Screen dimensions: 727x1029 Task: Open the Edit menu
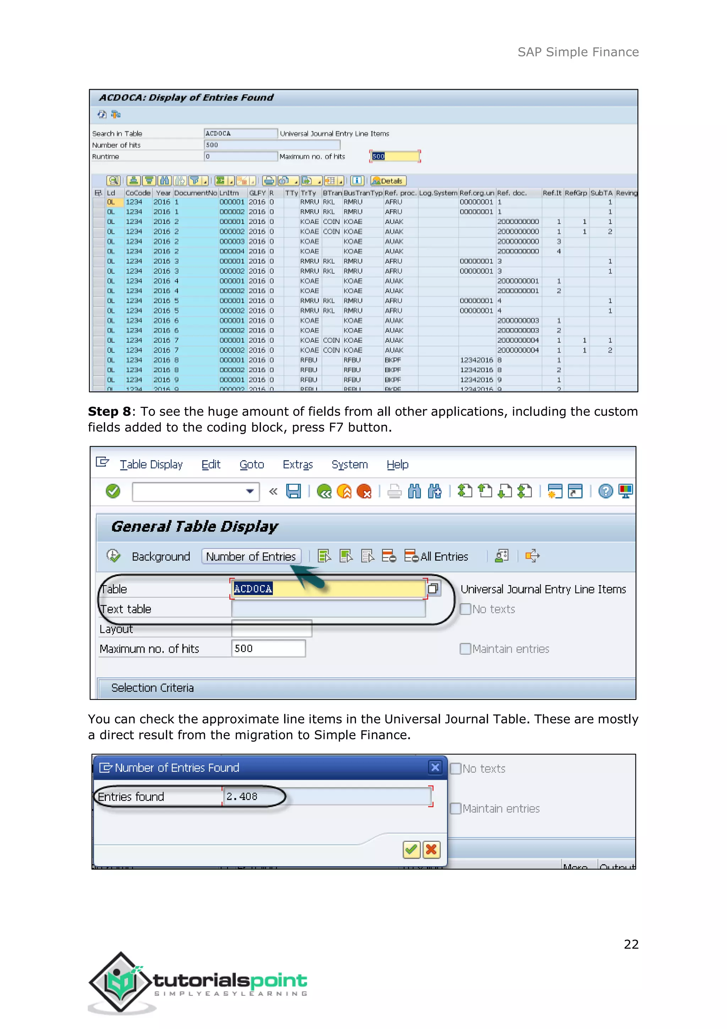coord(211,465)
